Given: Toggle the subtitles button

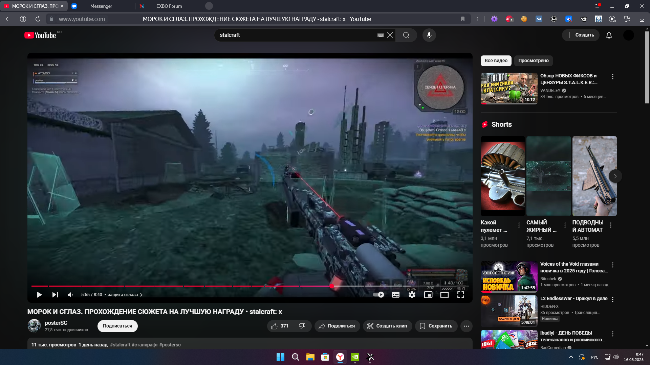Looking at the screenshot, I should pos(395,295).
